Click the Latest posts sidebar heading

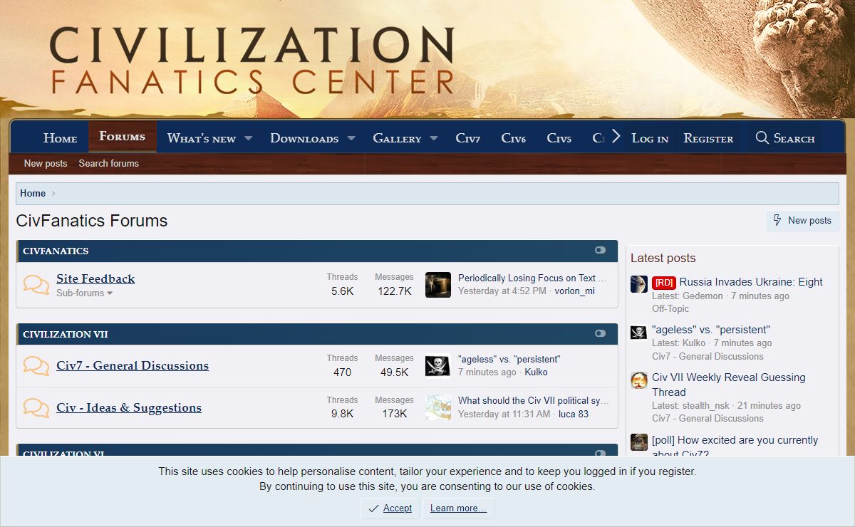663,258
